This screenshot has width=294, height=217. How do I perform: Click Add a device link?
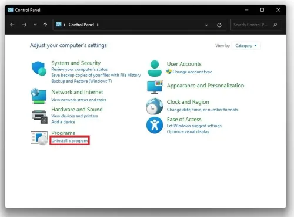[x=63, y=122]
